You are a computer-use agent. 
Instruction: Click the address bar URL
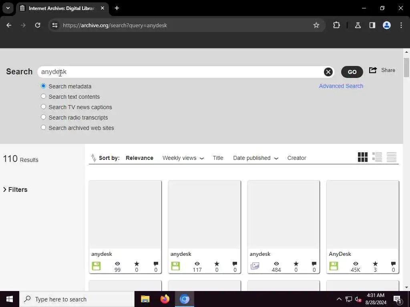click(115, 25)
